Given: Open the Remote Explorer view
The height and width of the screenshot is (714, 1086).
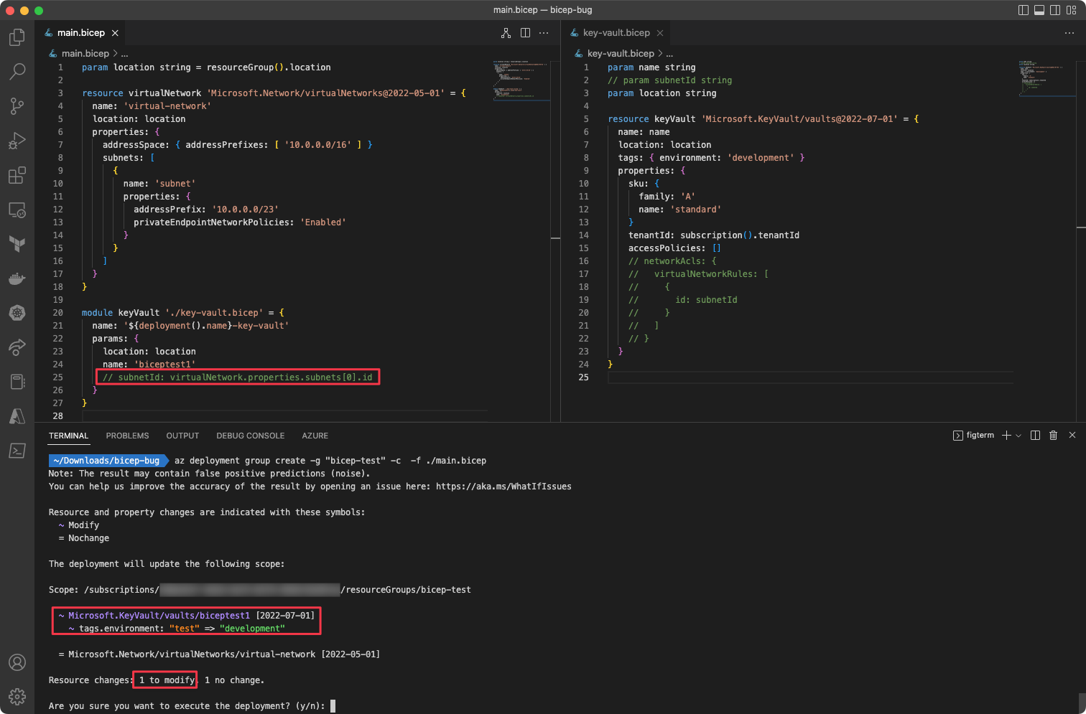Looking at the screenshot, I should (17, 210).
